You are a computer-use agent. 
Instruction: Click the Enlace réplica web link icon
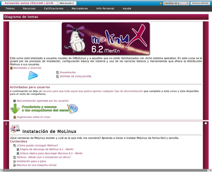click(18, 154)
